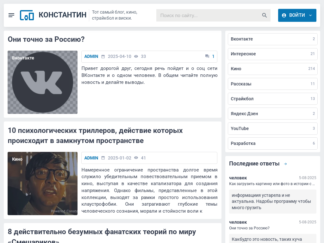
Task: Focus the Поиск по сайту search field
Action: 213,15
